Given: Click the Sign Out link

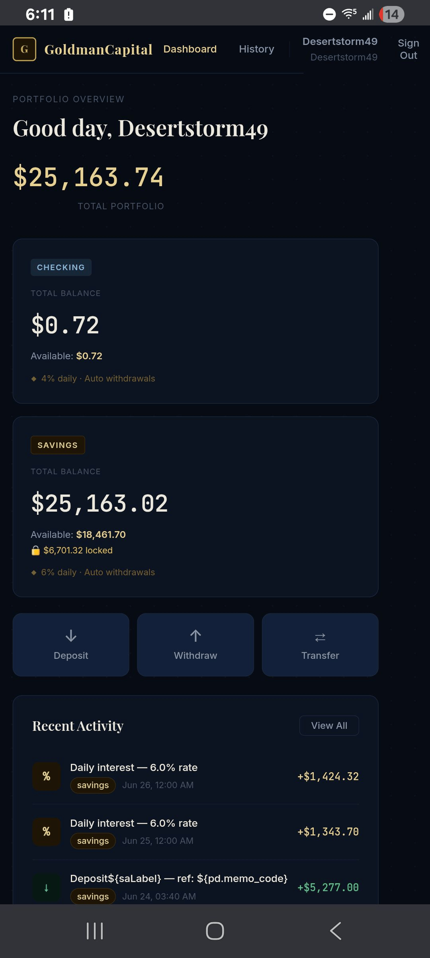Looking at the screenshot, I should pos(408,49).
